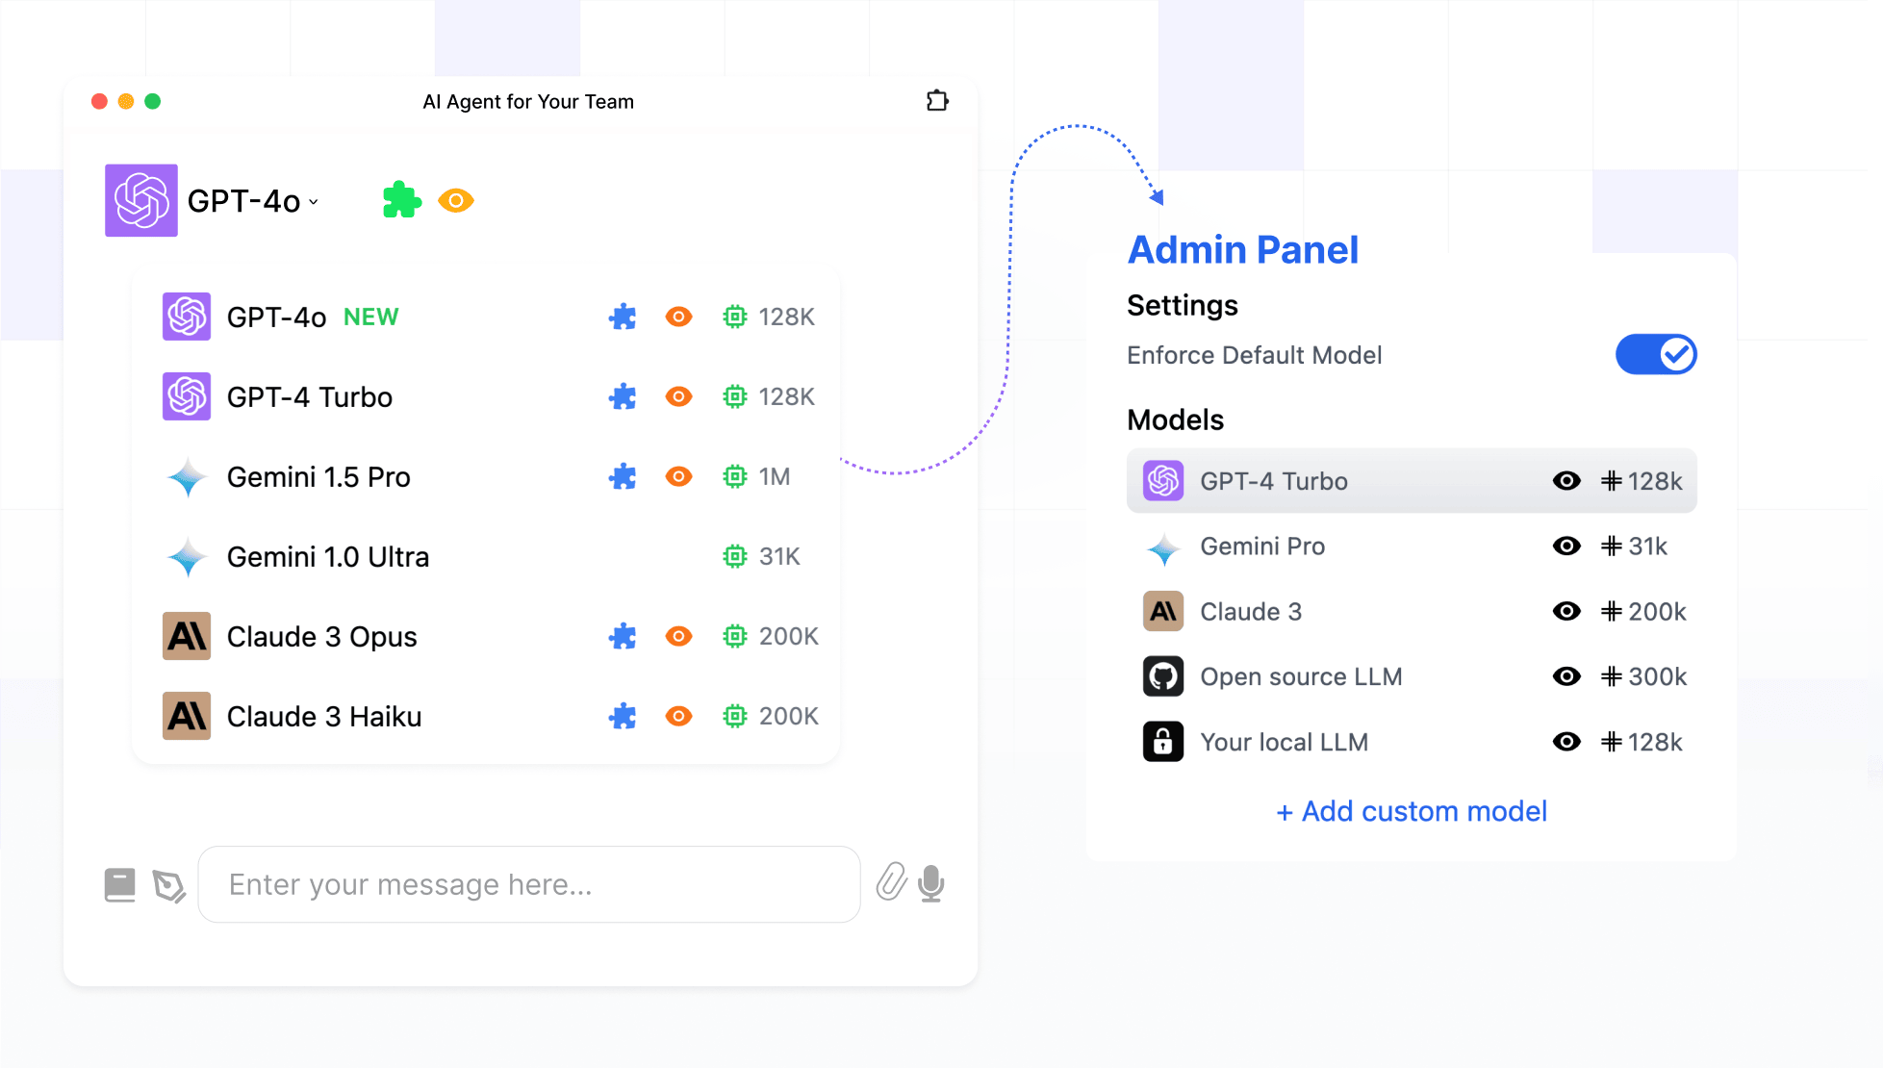Click the large OpenAI logo beside GPT-4o
1884x1068 pixels.
[x=141, y=200]
